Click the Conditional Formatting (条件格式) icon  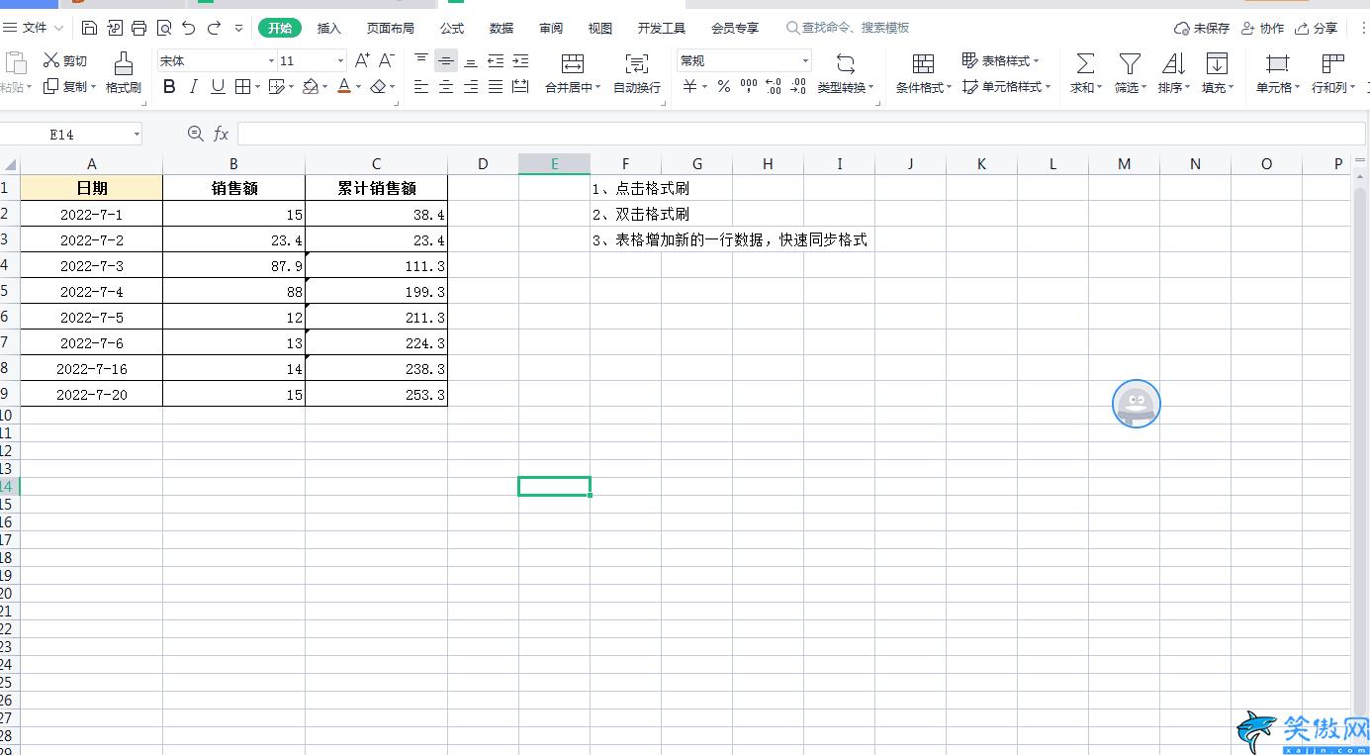(923, 64)
